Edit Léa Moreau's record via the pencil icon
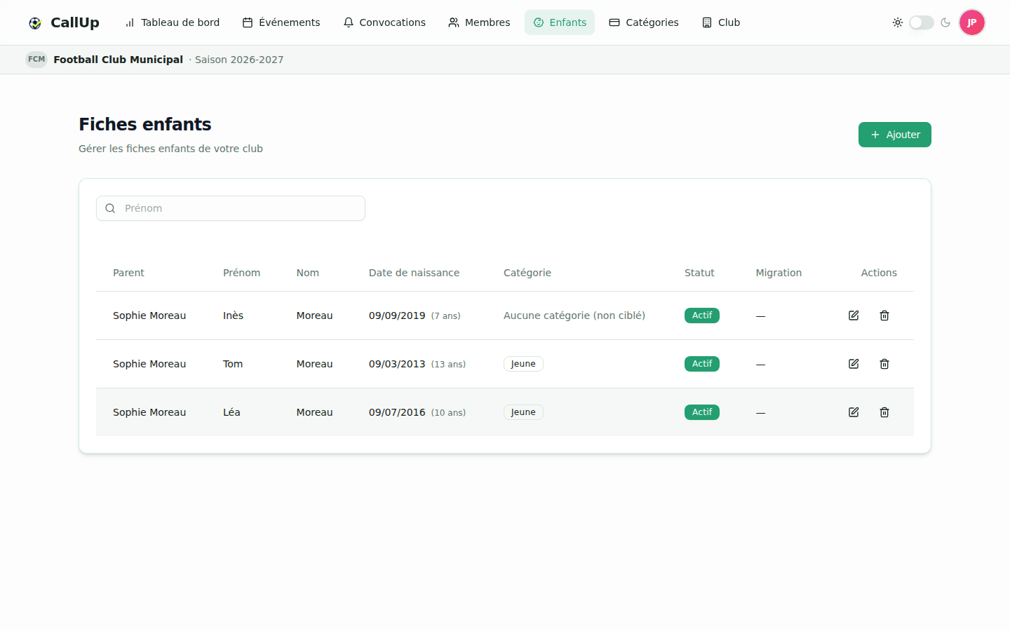The width and height of the screenshot is (1010, 631). pos(854,412)
